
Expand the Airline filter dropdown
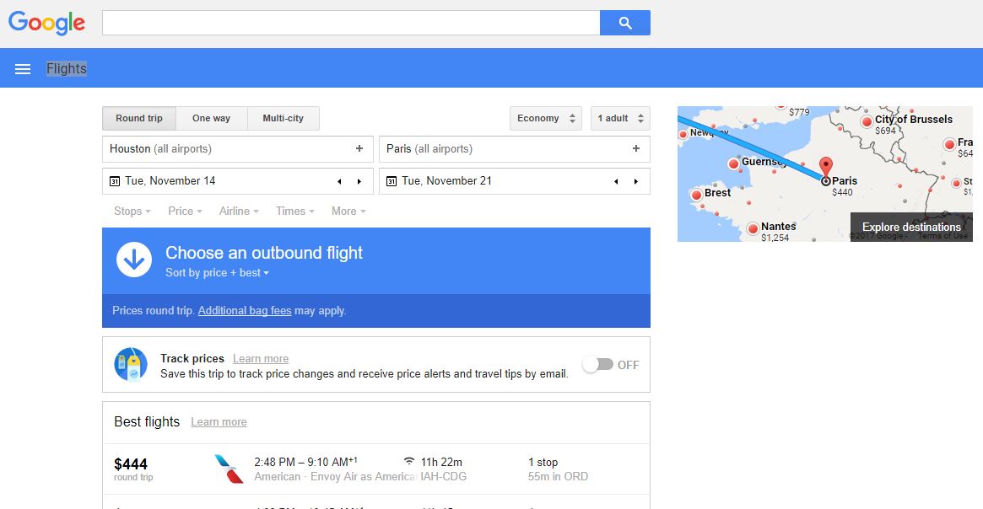click(239, 212)
